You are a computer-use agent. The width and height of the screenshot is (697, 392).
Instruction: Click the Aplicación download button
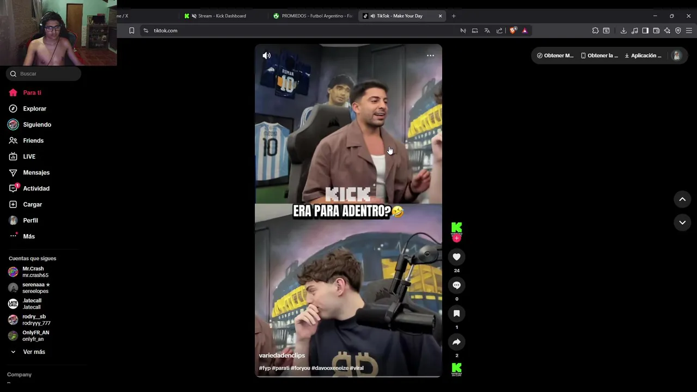(x=643, y=56)
